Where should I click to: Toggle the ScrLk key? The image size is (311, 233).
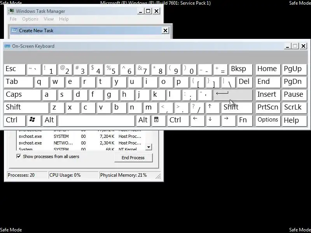coord(294,108)
